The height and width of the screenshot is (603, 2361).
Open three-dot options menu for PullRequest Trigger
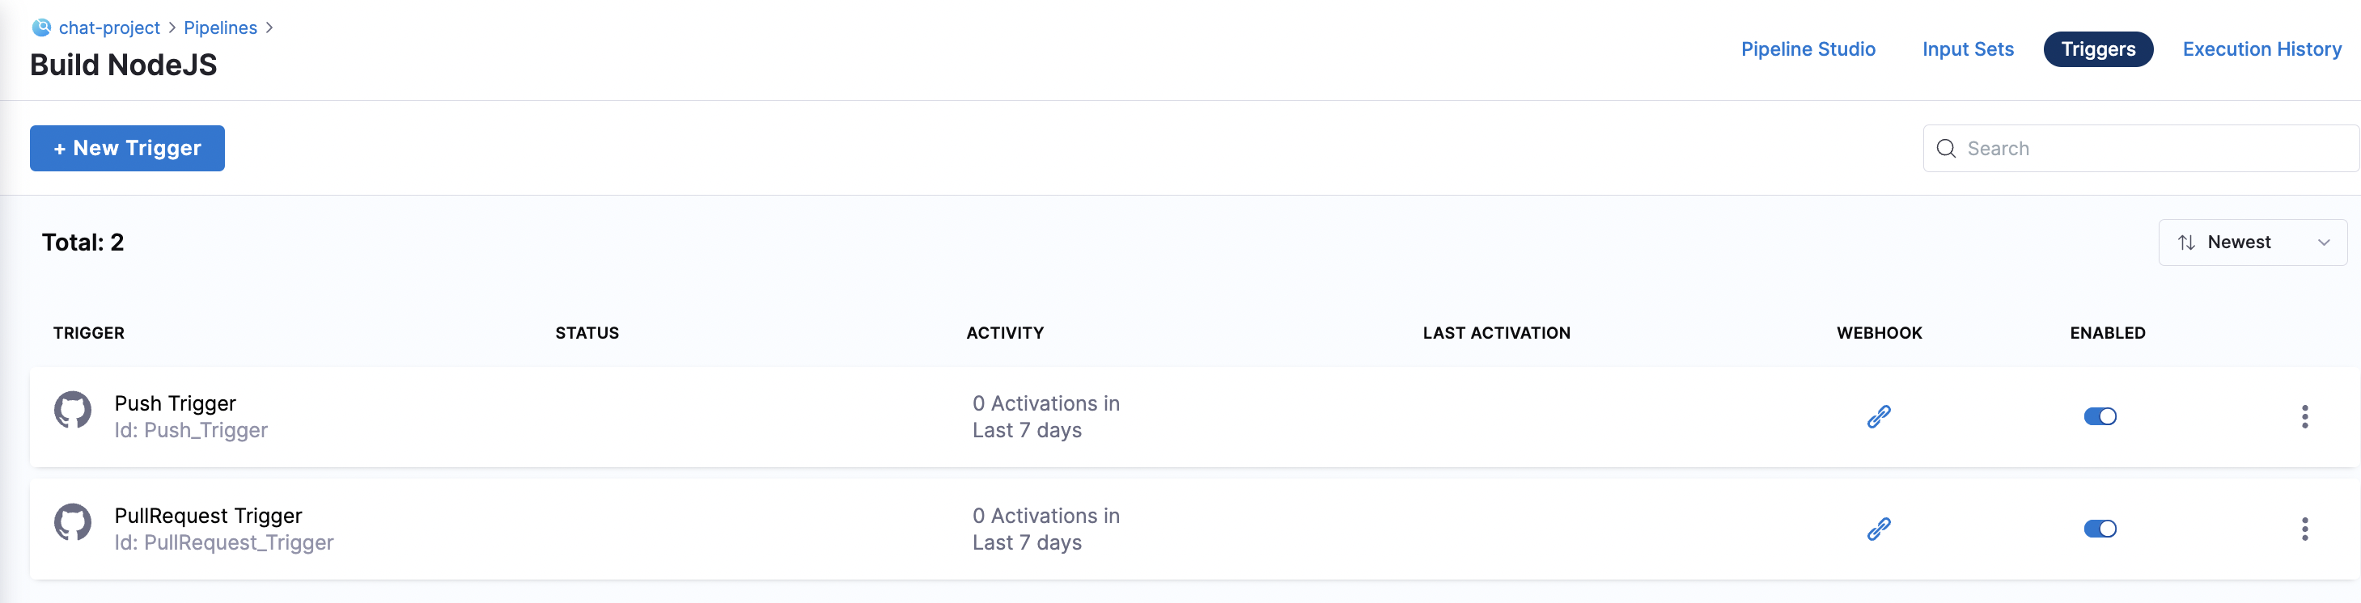(x=2304, y=529)
